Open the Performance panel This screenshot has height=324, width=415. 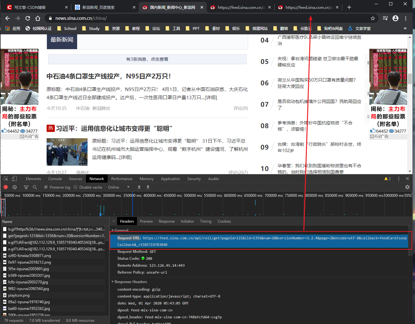(122, 179)
